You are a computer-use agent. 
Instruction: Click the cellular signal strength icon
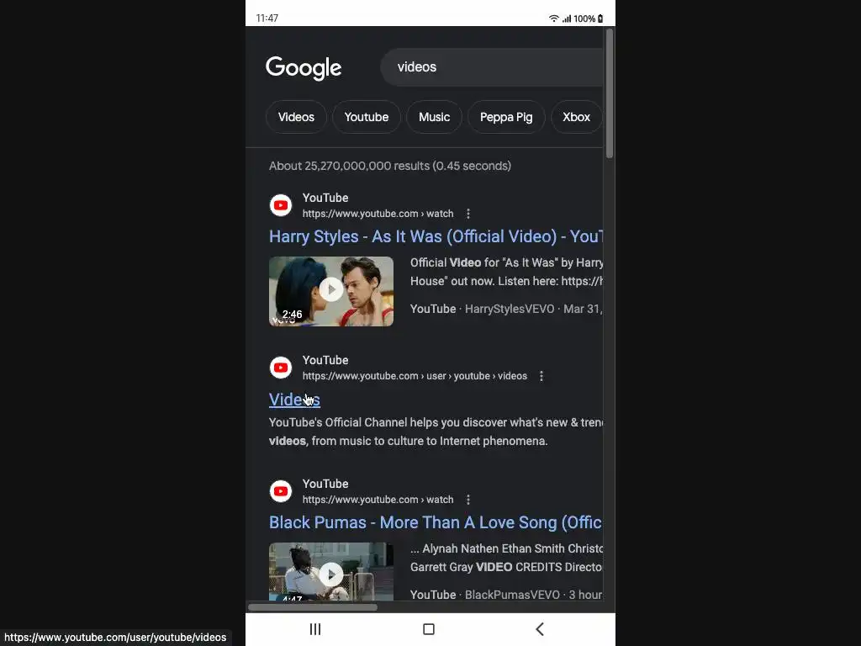[x=566, y=19]
